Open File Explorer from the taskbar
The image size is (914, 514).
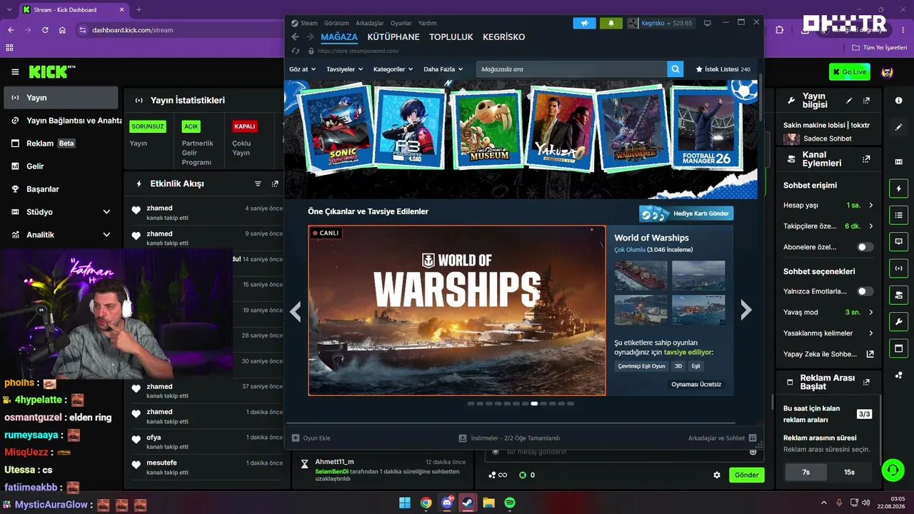pos(488,503)
